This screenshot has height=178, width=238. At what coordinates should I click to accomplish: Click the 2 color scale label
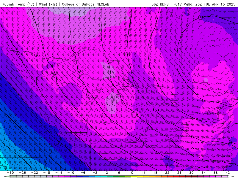107,173
